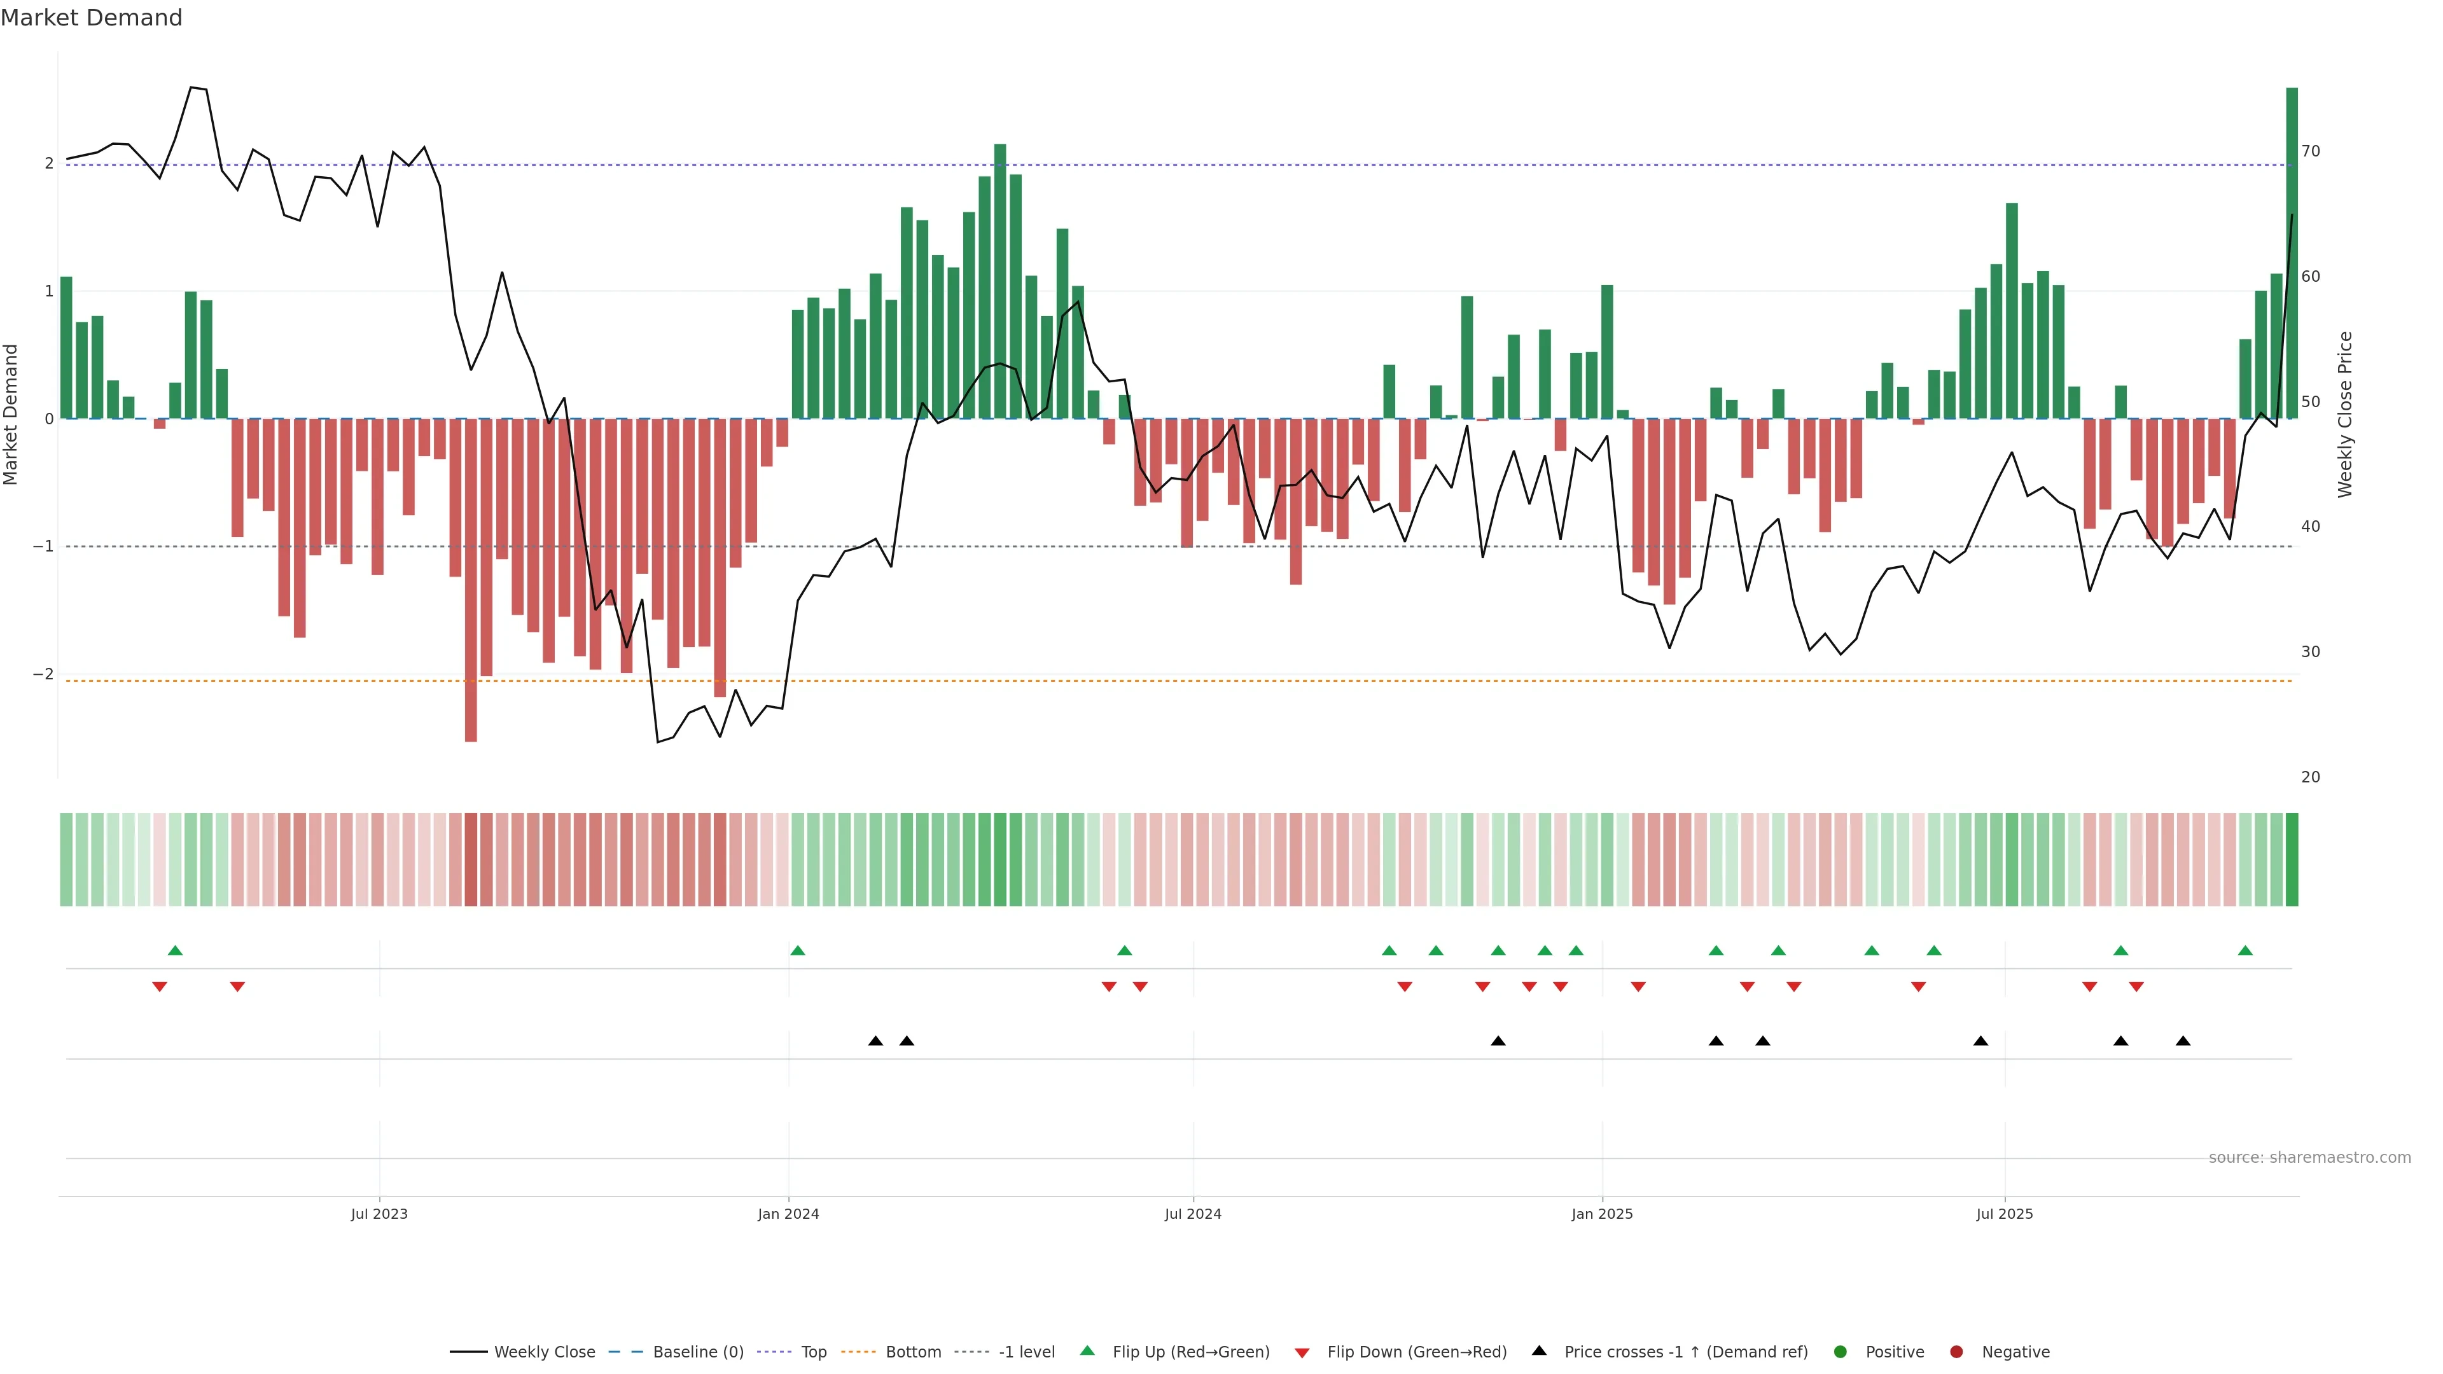Click the Jul 2025 x-axis label

click(x=2005, y=1214)
